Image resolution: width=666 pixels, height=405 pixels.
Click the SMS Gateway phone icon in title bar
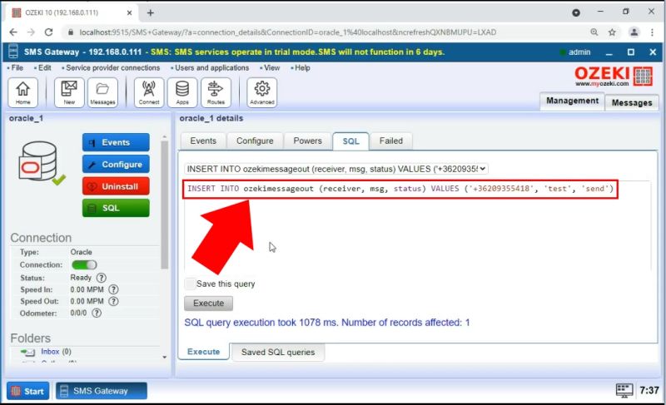click(13, 52)
